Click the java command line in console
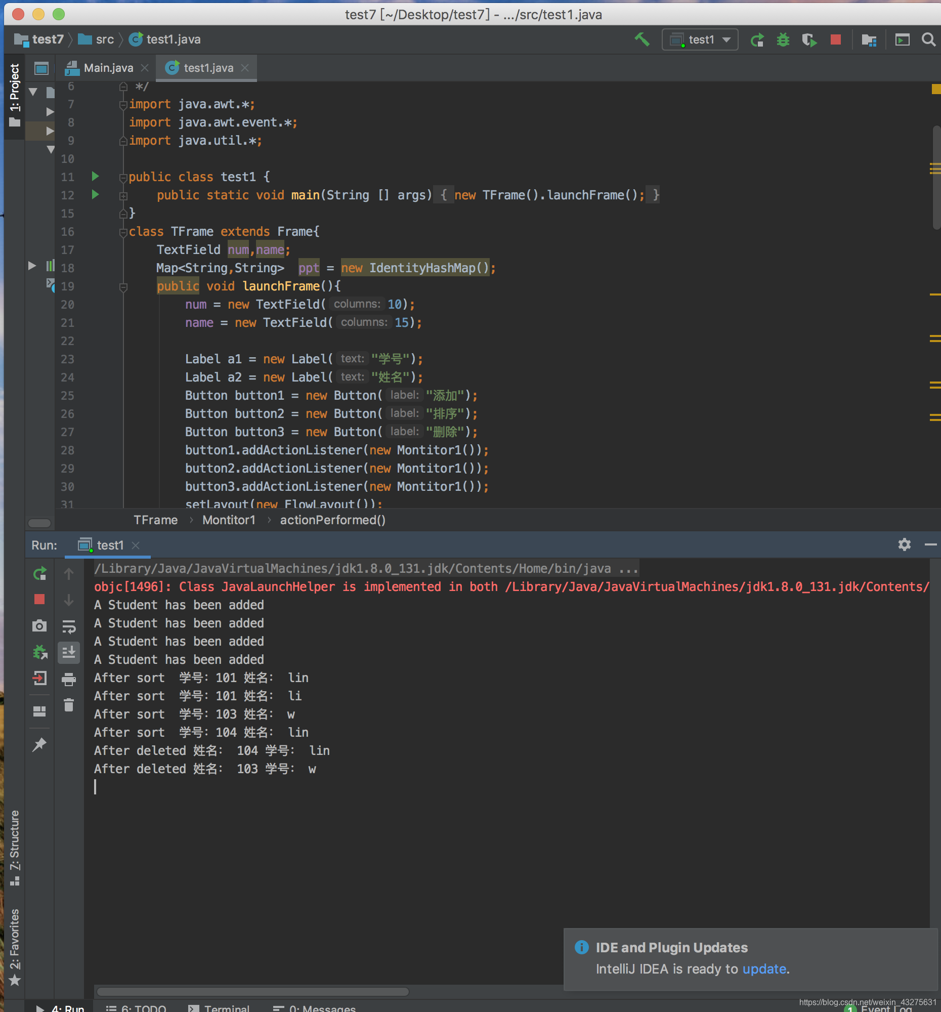 click(366, 568)
